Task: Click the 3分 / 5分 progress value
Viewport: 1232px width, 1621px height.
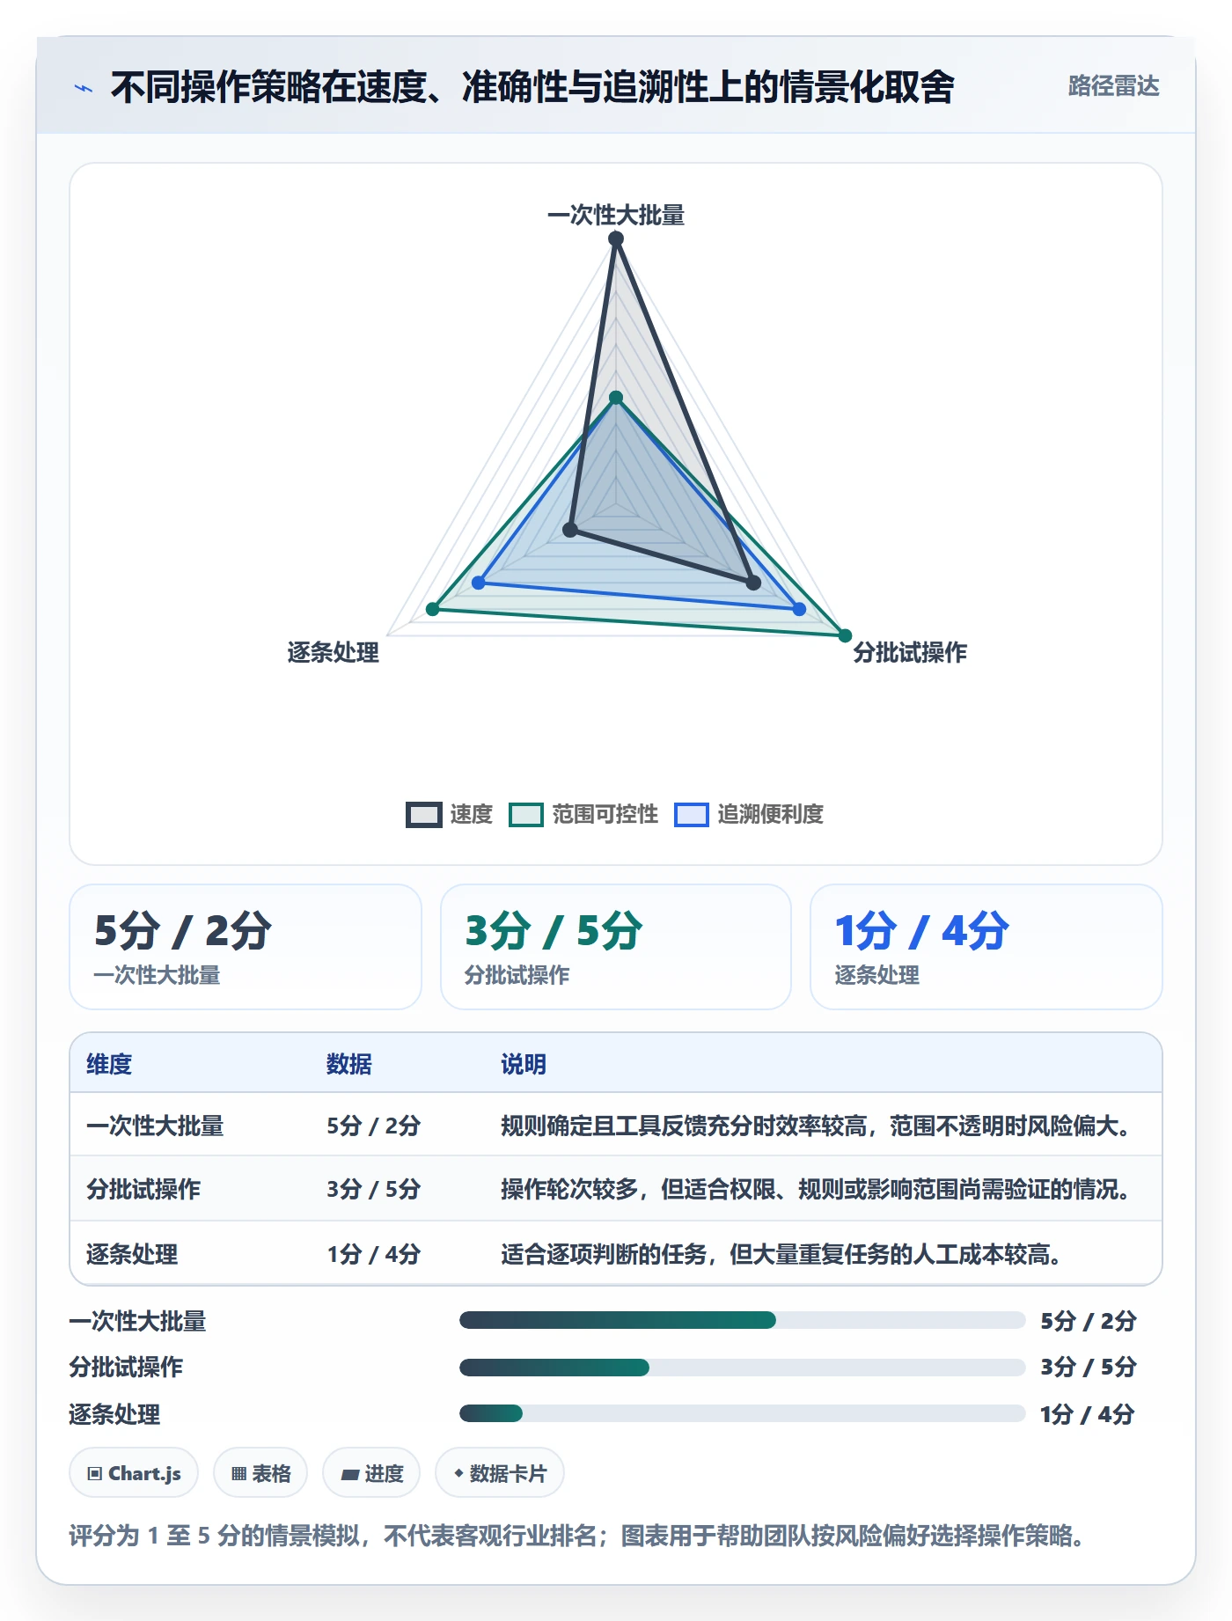Action: coord(1089,1367)
